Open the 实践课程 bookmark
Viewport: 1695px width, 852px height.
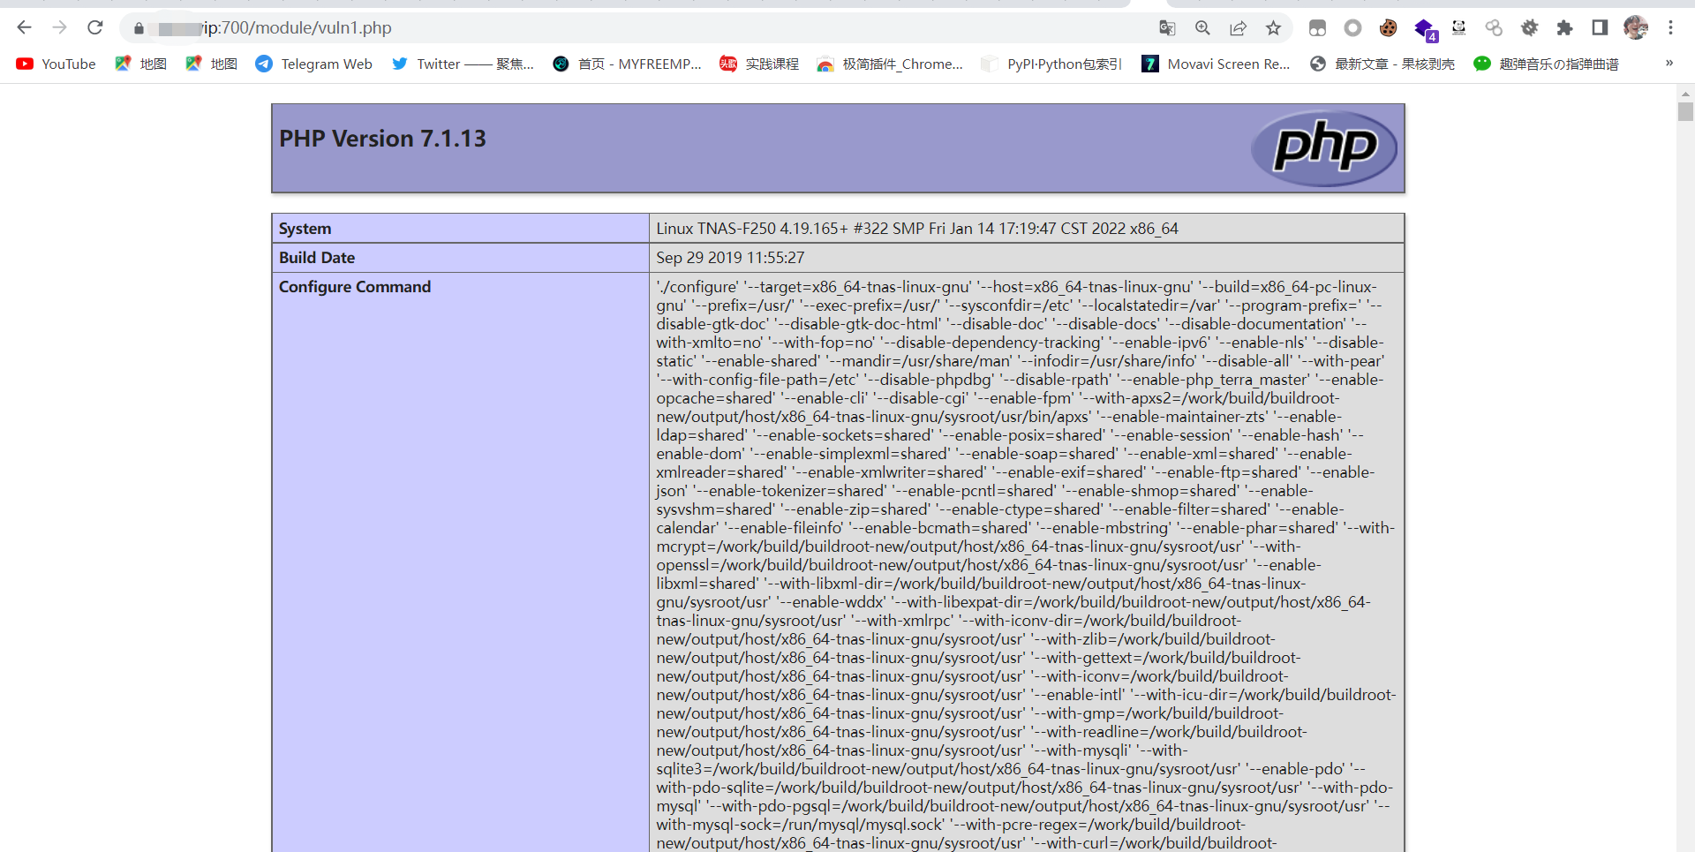pos(759,64)
